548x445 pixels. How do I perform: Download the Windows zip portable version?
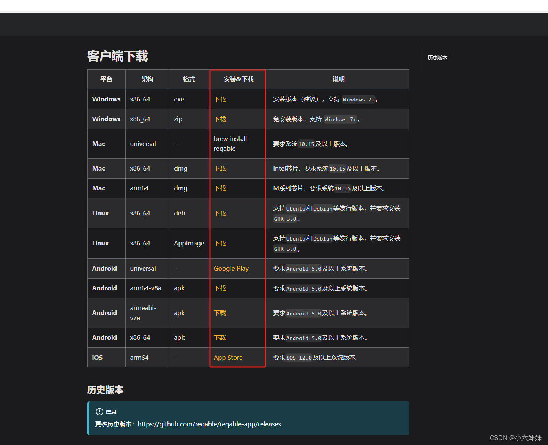220,119
